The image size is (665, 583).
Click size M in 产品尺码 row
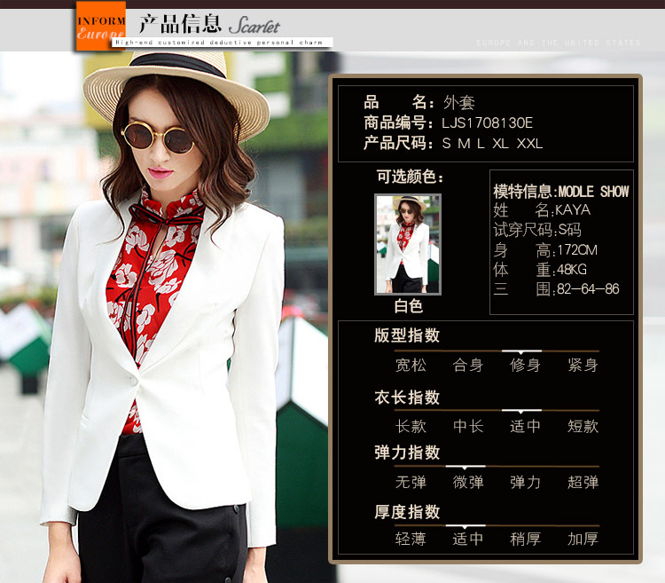pos(464,144)
